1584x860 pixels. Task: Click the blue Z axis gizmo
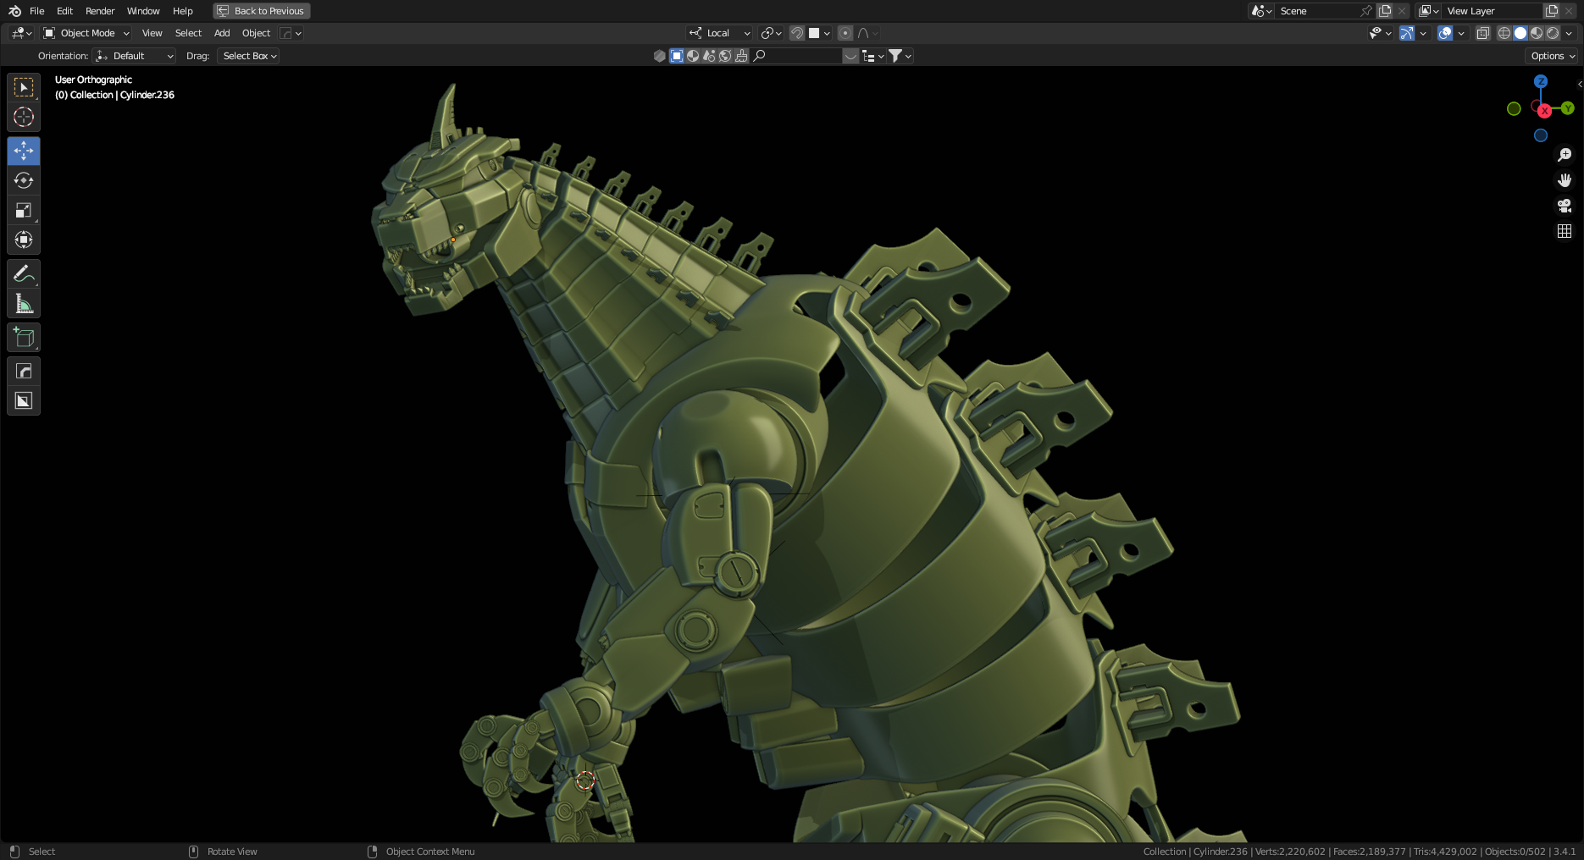pos(1541,81)
